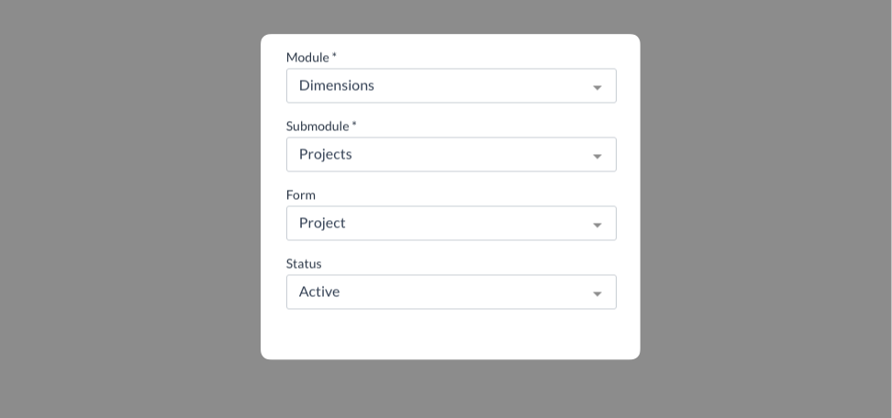Image resolution: width=892 pixels, height=418 pixels.
Task: Click the Module dropdown arrow icon
Action: [x=597, y=87]
